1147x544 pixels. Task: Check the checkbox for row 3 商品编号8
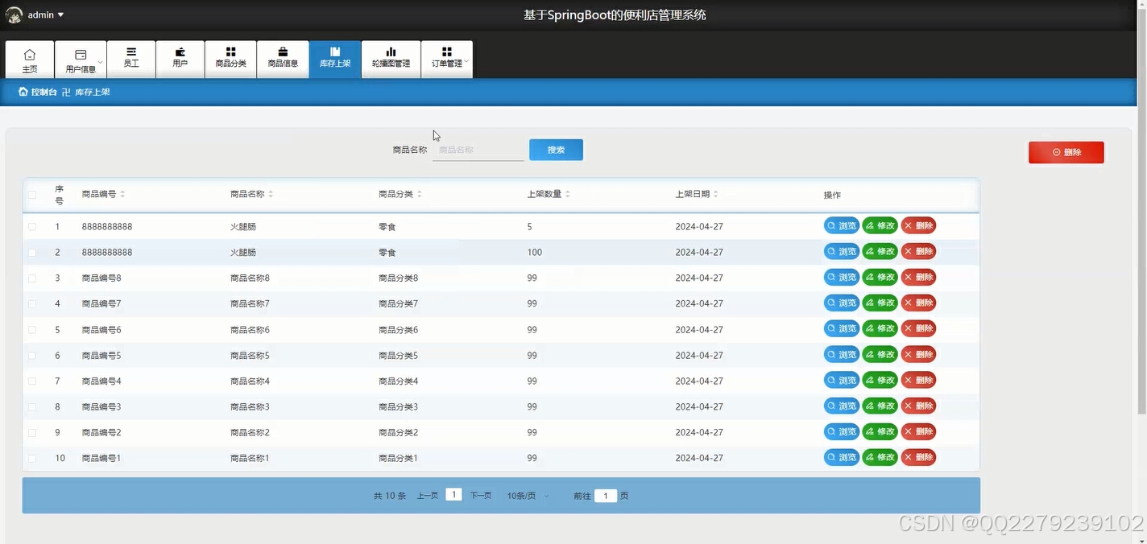[32, 278]
